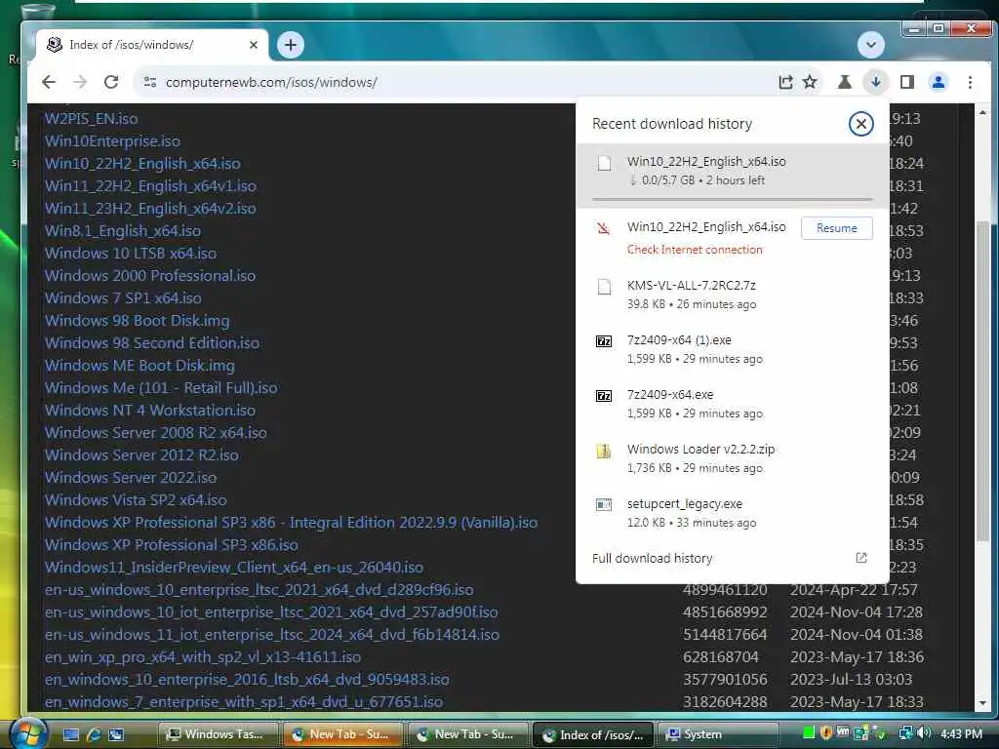Open the Chrome three-dot menu
Image resolution: width=999 pixels, height=749 pixels.
(970, 82)
